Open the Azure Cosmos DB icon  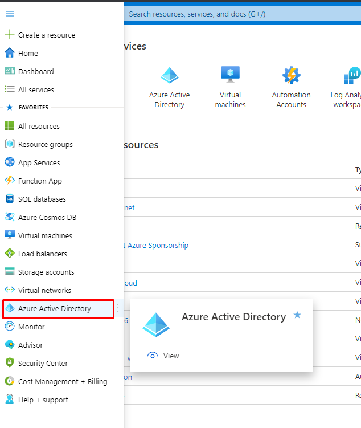[x=9, y=217]
